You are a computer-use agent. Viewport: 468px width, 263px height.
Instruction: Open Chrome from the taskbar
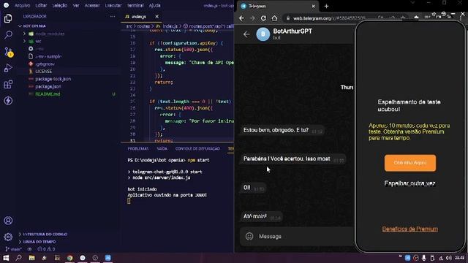[70, 258]
